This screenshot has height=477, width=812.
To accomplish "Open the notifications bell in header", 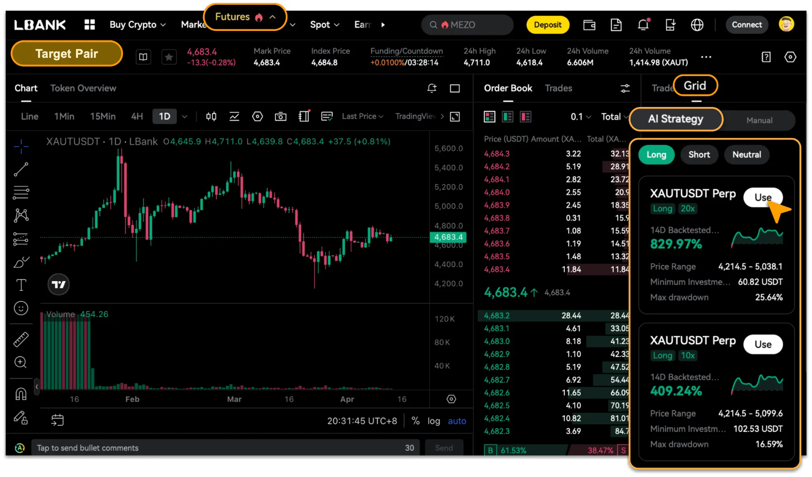I will point(643,25).
